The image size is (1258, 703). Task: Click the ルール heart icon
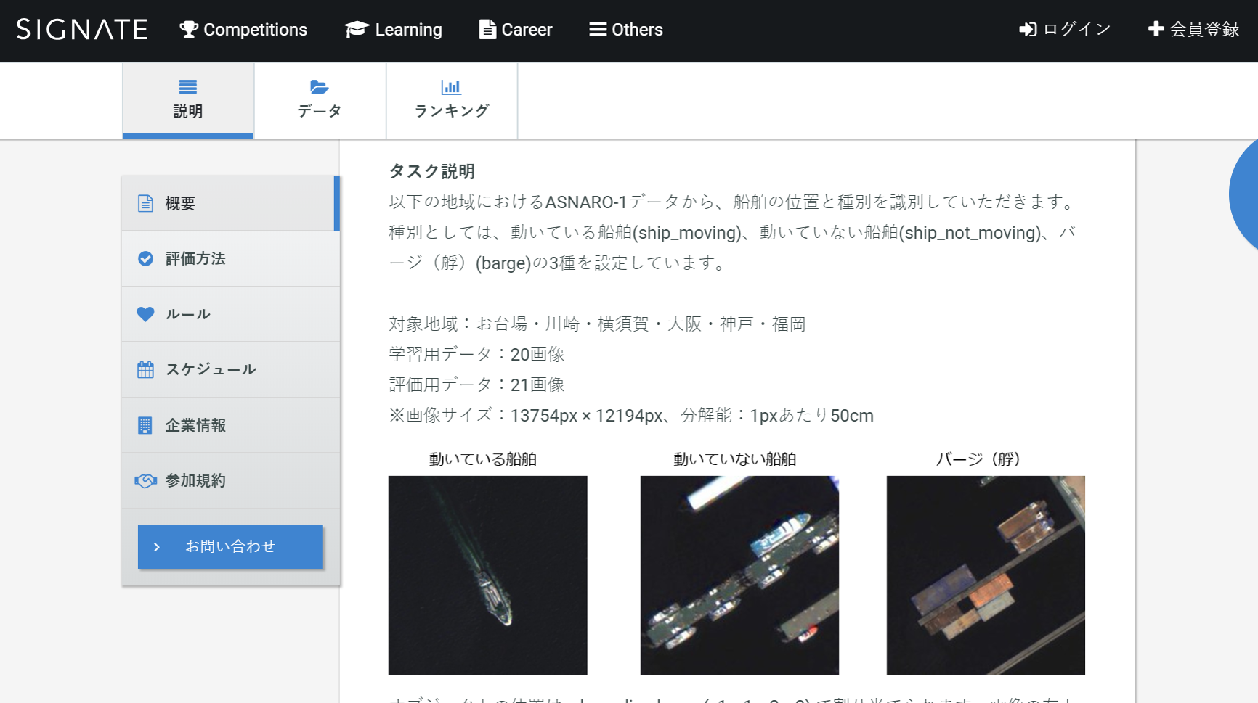coord(145,314)
